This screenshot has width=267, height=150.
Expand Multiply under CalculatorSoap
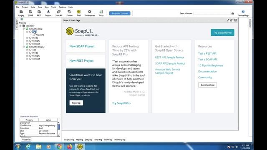(27, 41)
